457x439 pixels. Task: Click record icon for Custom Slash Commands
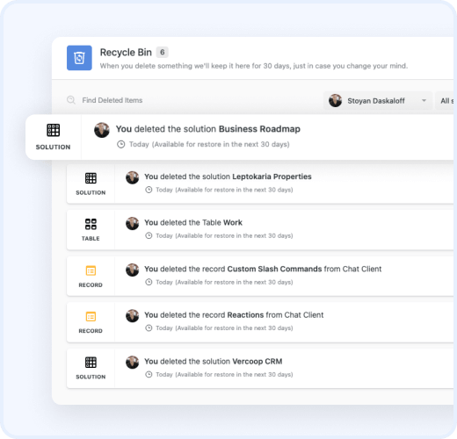click(x=91, y=270)
